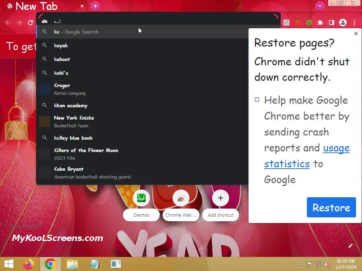Close the New Tab tab
The width and height of the screenshot is (362, 271).
tap(82, 6)
